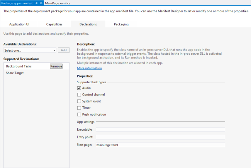The image size is (251, 168).
Task: Click the Executable input field
Action: tap(160, 129)
